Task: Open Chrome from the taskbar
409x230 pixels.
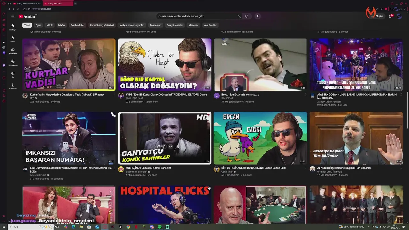Action: pyautogui.click(x=128, y=227)
